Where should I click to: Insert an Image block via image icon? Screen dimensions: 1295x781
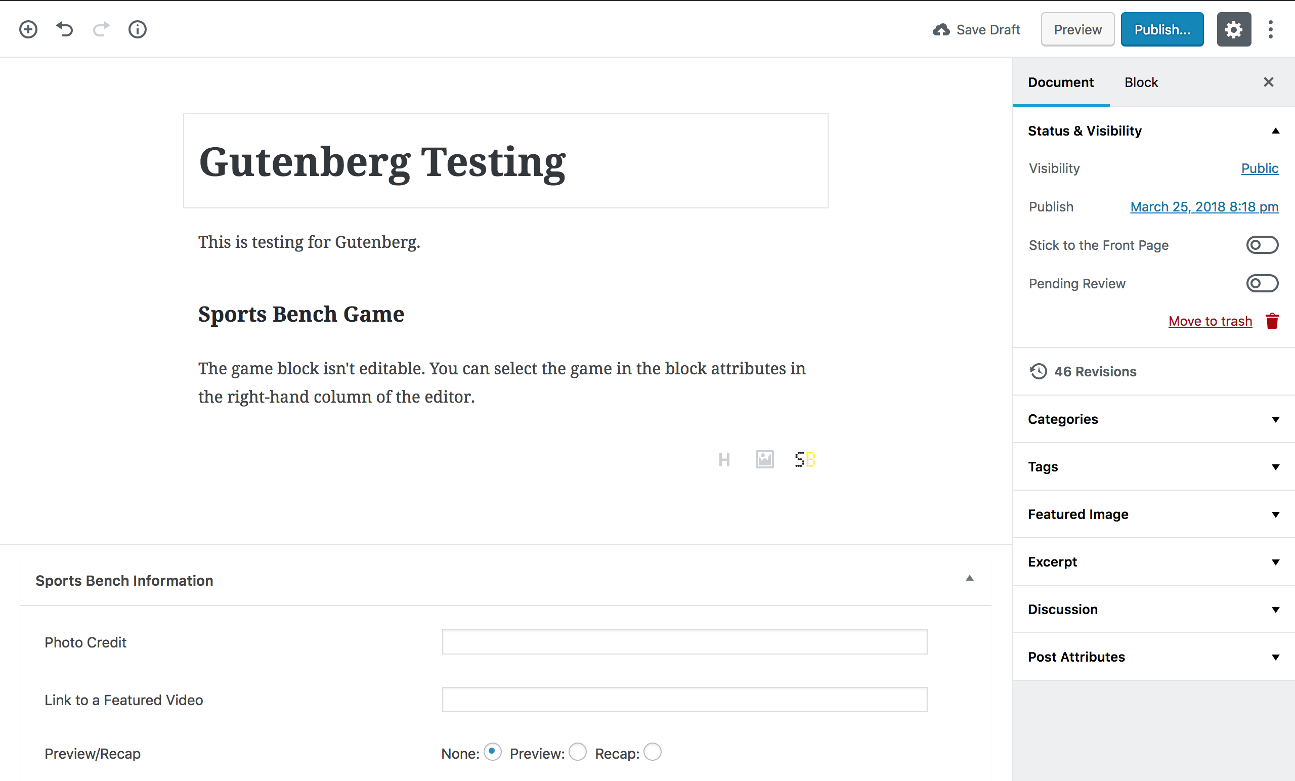pos(764,459)
